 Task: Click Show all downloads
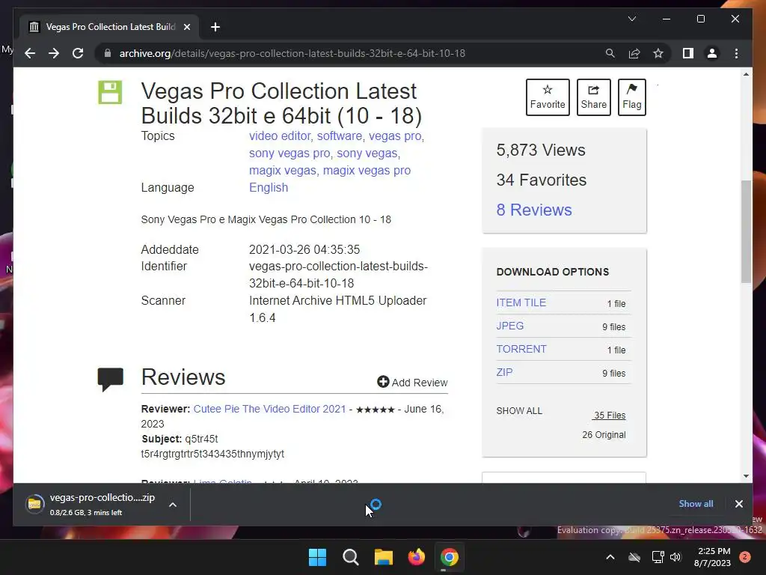(x=696, y=504)
